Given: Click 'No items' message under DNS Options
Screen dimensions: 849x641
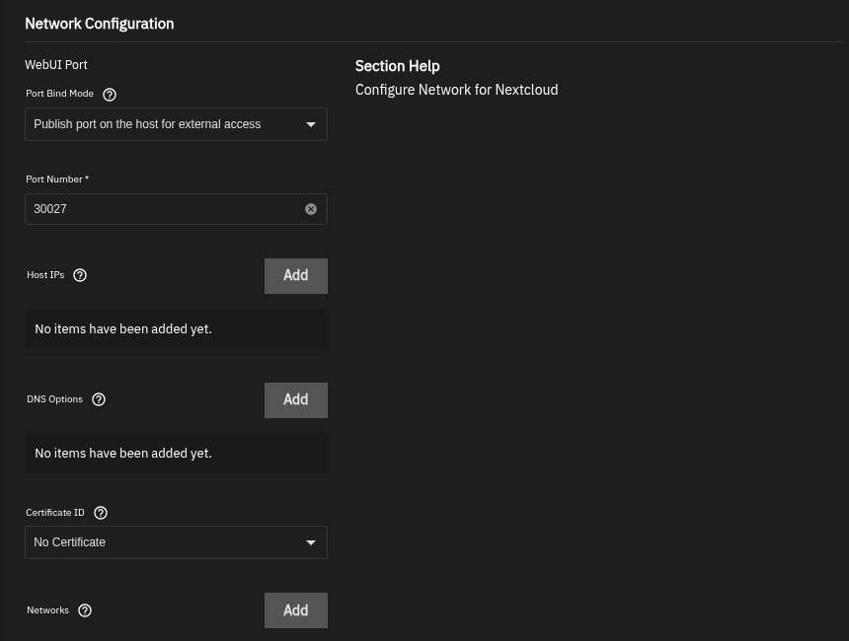Looking at the screenshot, I should (123, 454).
